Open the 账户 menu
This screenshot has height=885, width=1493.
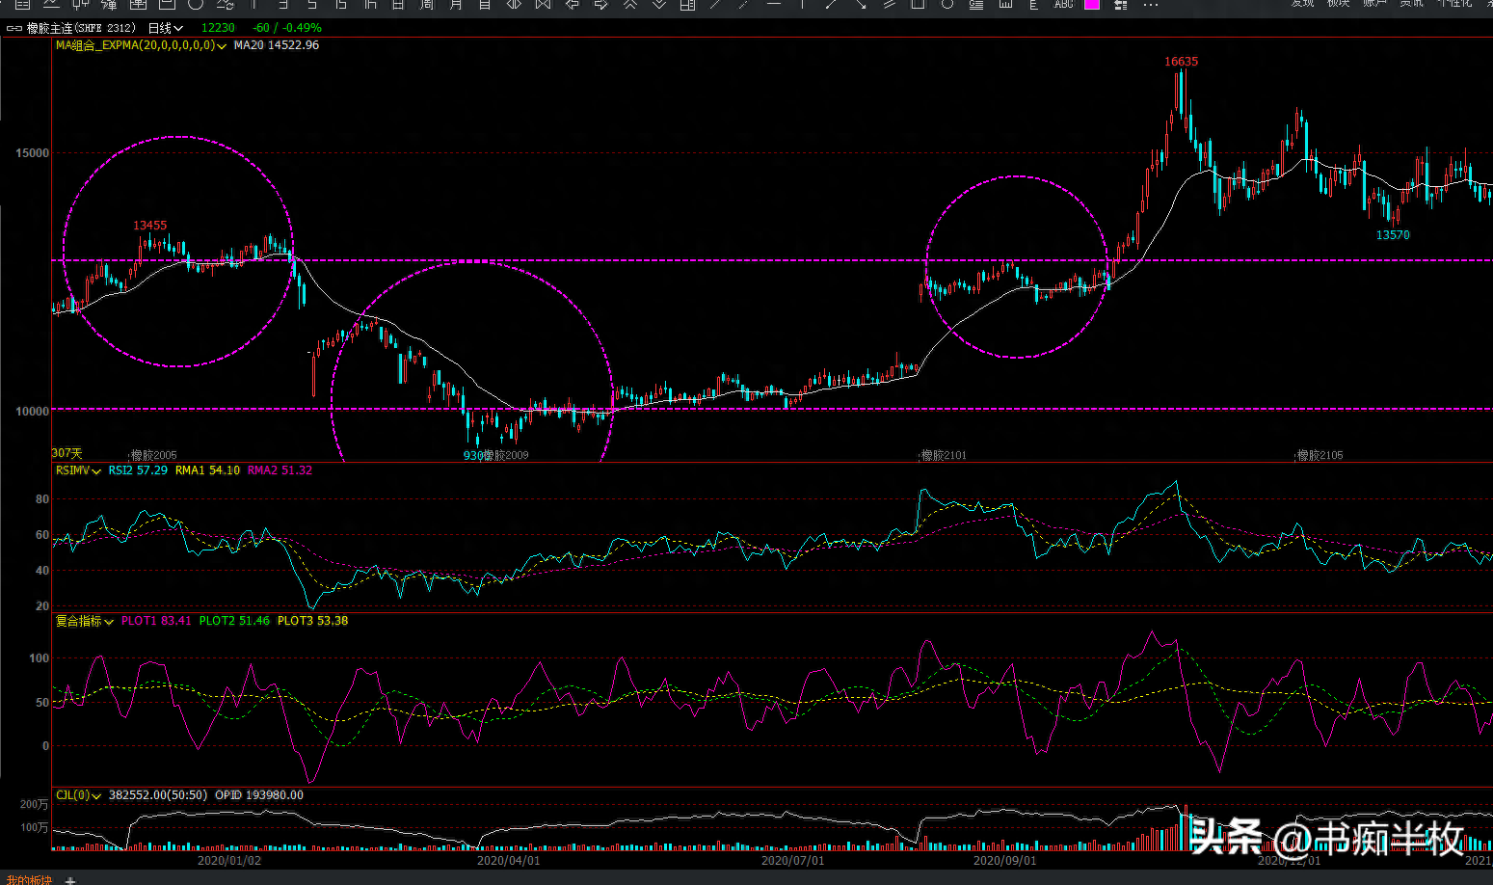(x=1374, y=4)
